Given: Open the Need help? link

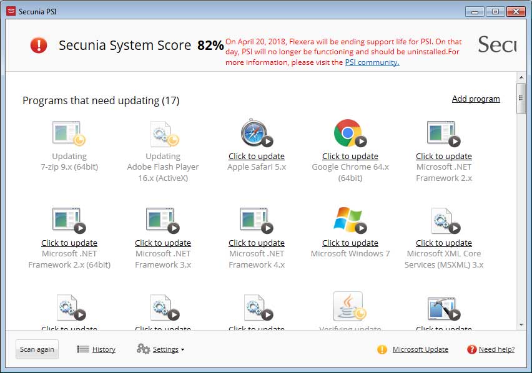Looking at the screenshot, I should (496, 349).
